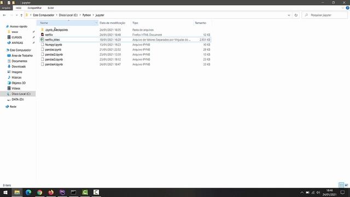Refresh the jupyter folder view
Viewport: 350px width, 197px height.
pos(296,15)
